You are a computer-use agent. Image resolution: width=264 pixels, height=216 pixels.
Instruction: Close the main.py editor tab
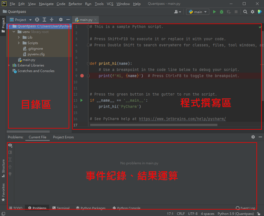95,20
